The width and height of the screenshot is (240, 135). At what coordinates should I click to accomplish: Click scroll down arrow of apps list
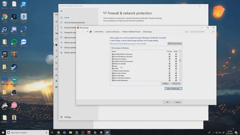click(x=180, y=80)
